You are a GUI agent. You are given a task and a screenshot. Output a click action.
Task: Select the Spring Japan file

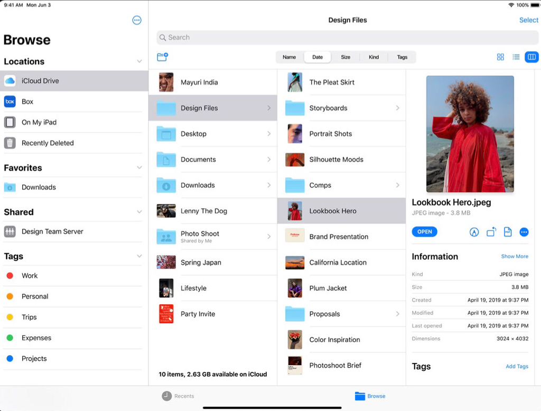pyautogui.click(x=213, y=263)
